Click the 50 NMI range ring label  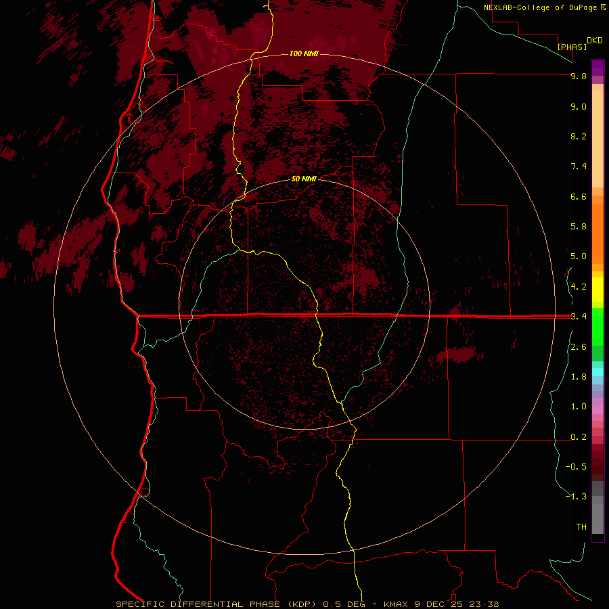pyautogui.click(x=304, y=179)
